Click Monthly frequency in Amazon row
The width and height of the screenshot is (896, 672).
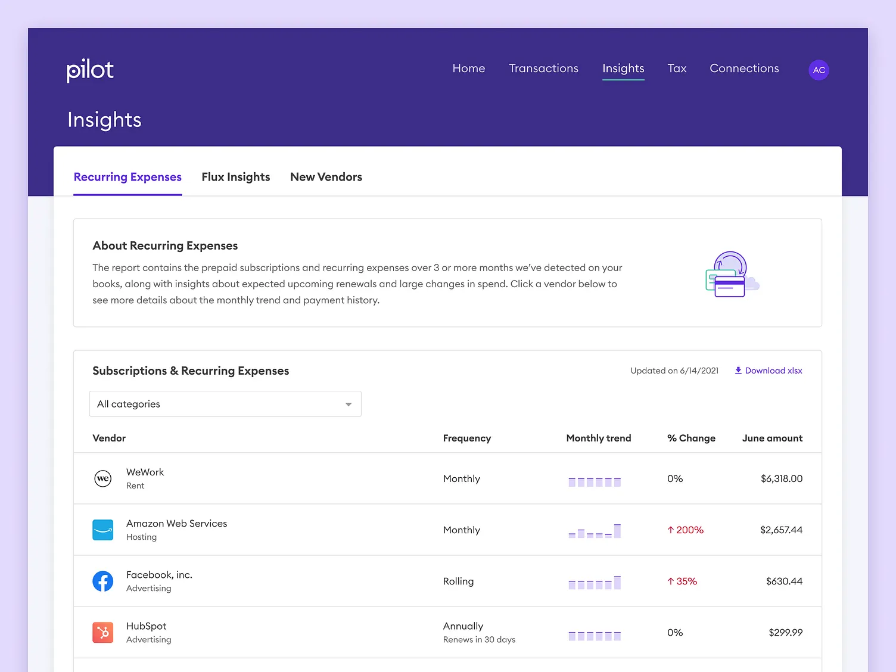tap(461, 530)
